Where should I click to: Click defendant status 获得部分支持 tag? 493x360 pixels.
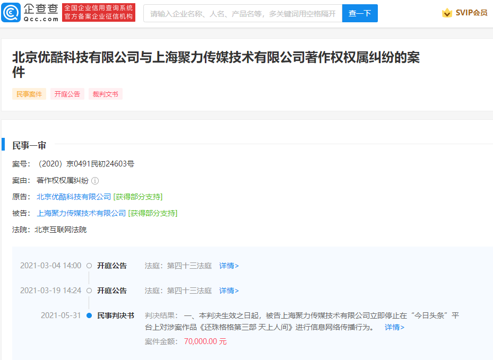152,213
